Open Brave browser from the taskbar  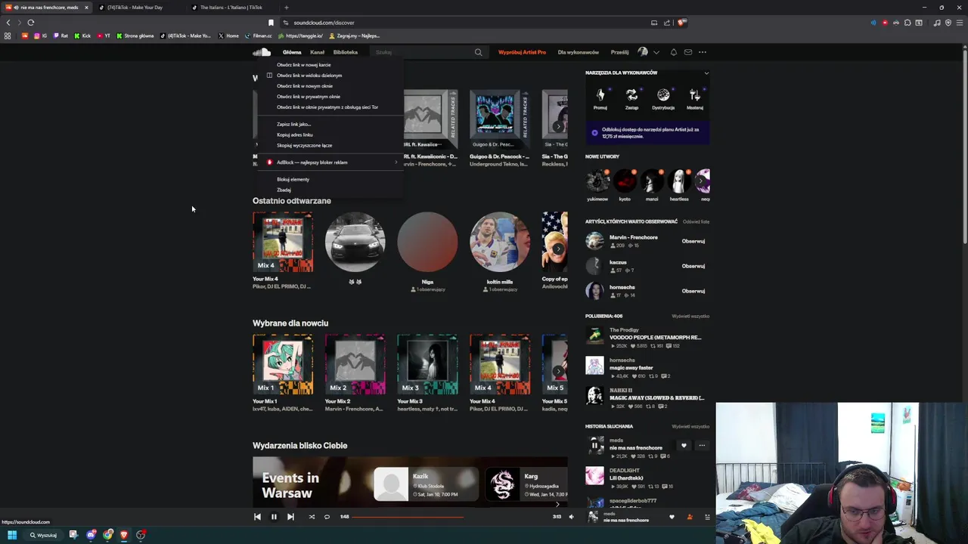point(124,535)
